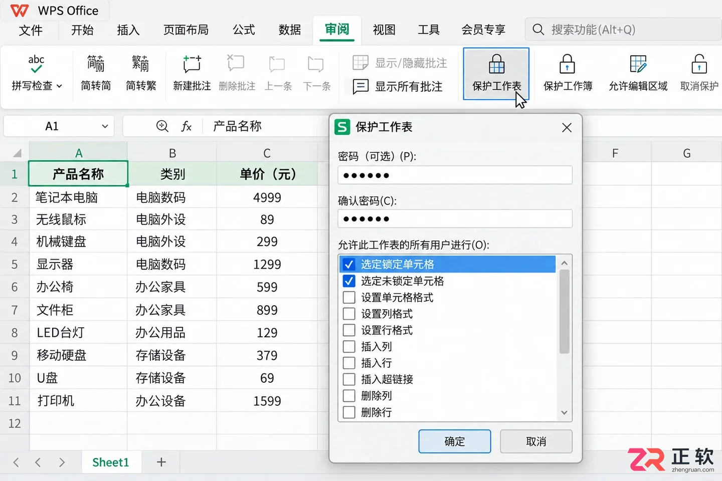This screenshot has height=481, width=722.
Task: Click the permissions list scroll-down arrow
Action: (x=564, y=412)
